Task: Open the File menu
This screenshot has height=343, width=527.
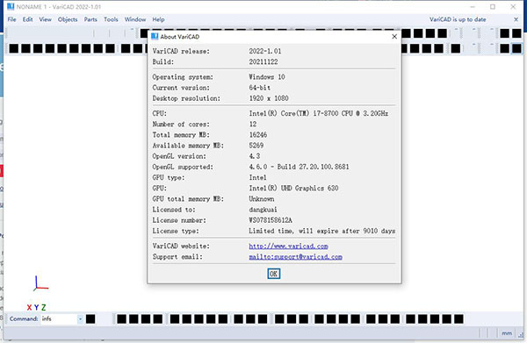Action: (x=11, y=19)
